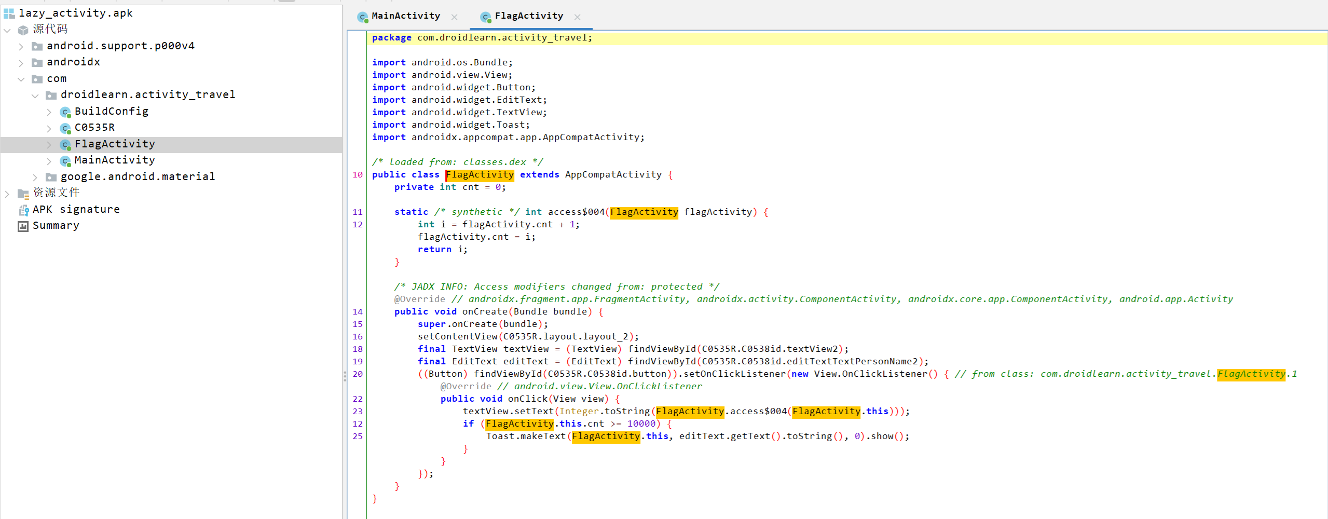Click the BuildConfig class icon
1328x519 pixels.
(65, 112)
